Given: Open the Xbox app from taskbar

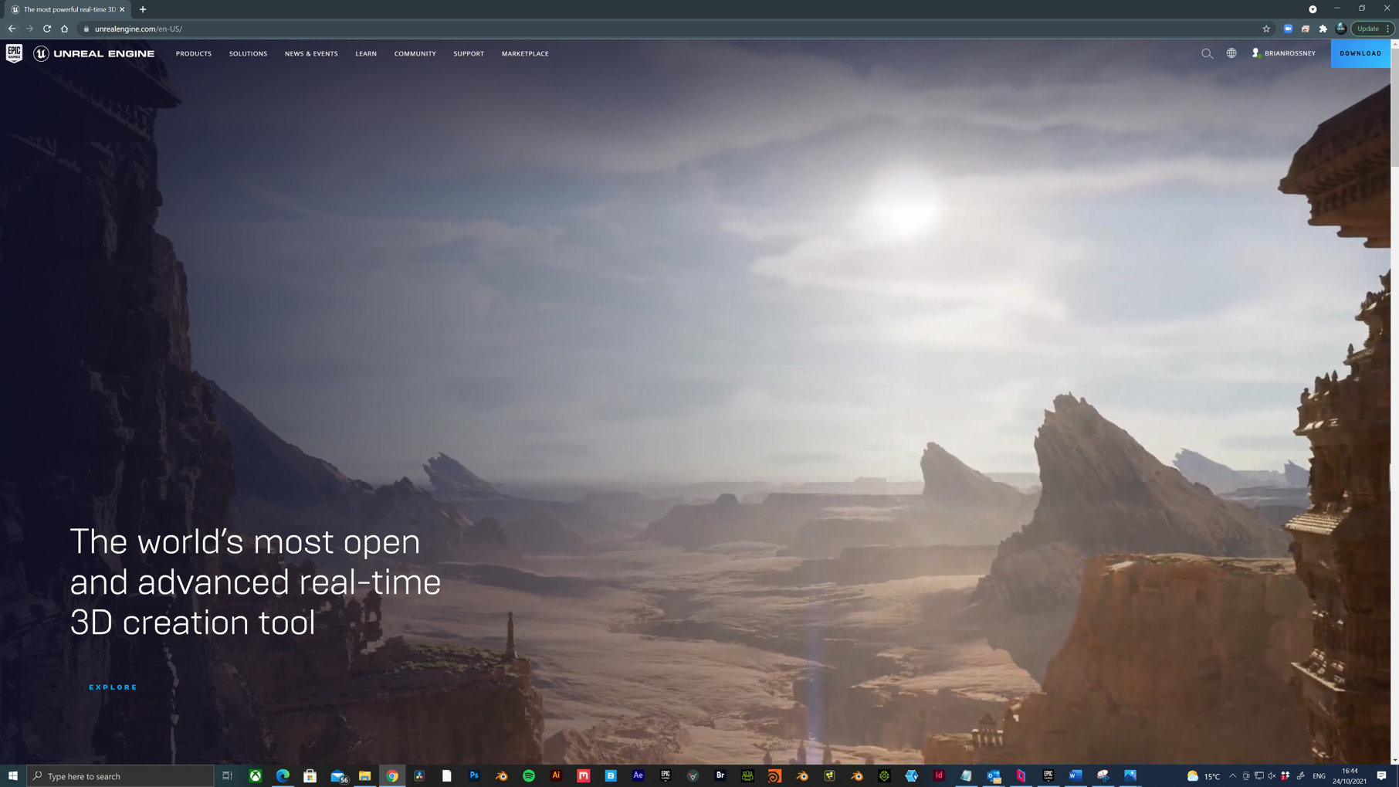Looking at the screenshot, I should coord(255,775).
